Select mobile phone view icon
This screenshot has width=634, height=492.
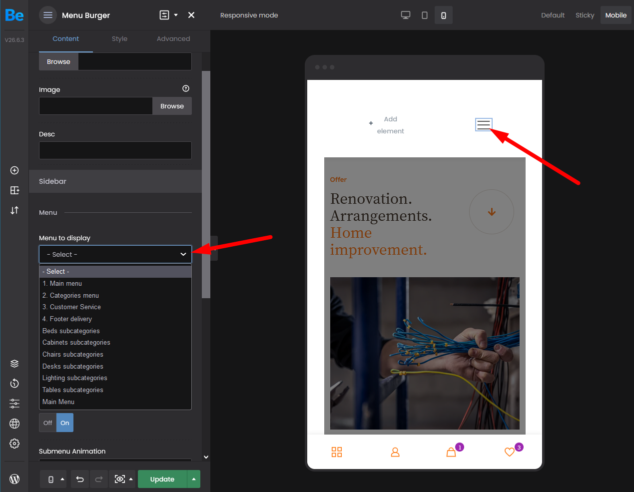444,15
